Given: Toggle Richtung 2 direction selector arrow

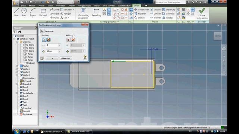Looking at the screenshot, I should click(68, 40).
